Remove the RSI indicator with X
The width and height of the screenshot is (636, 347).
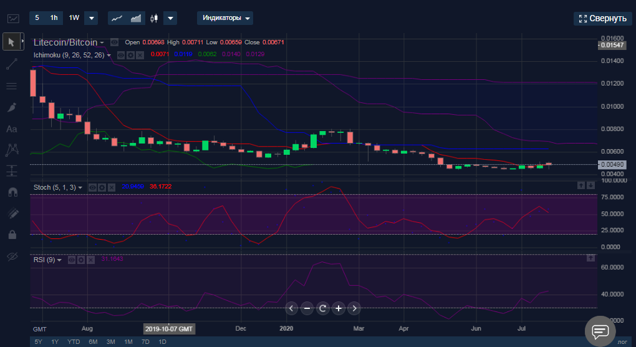pos(92,260)
